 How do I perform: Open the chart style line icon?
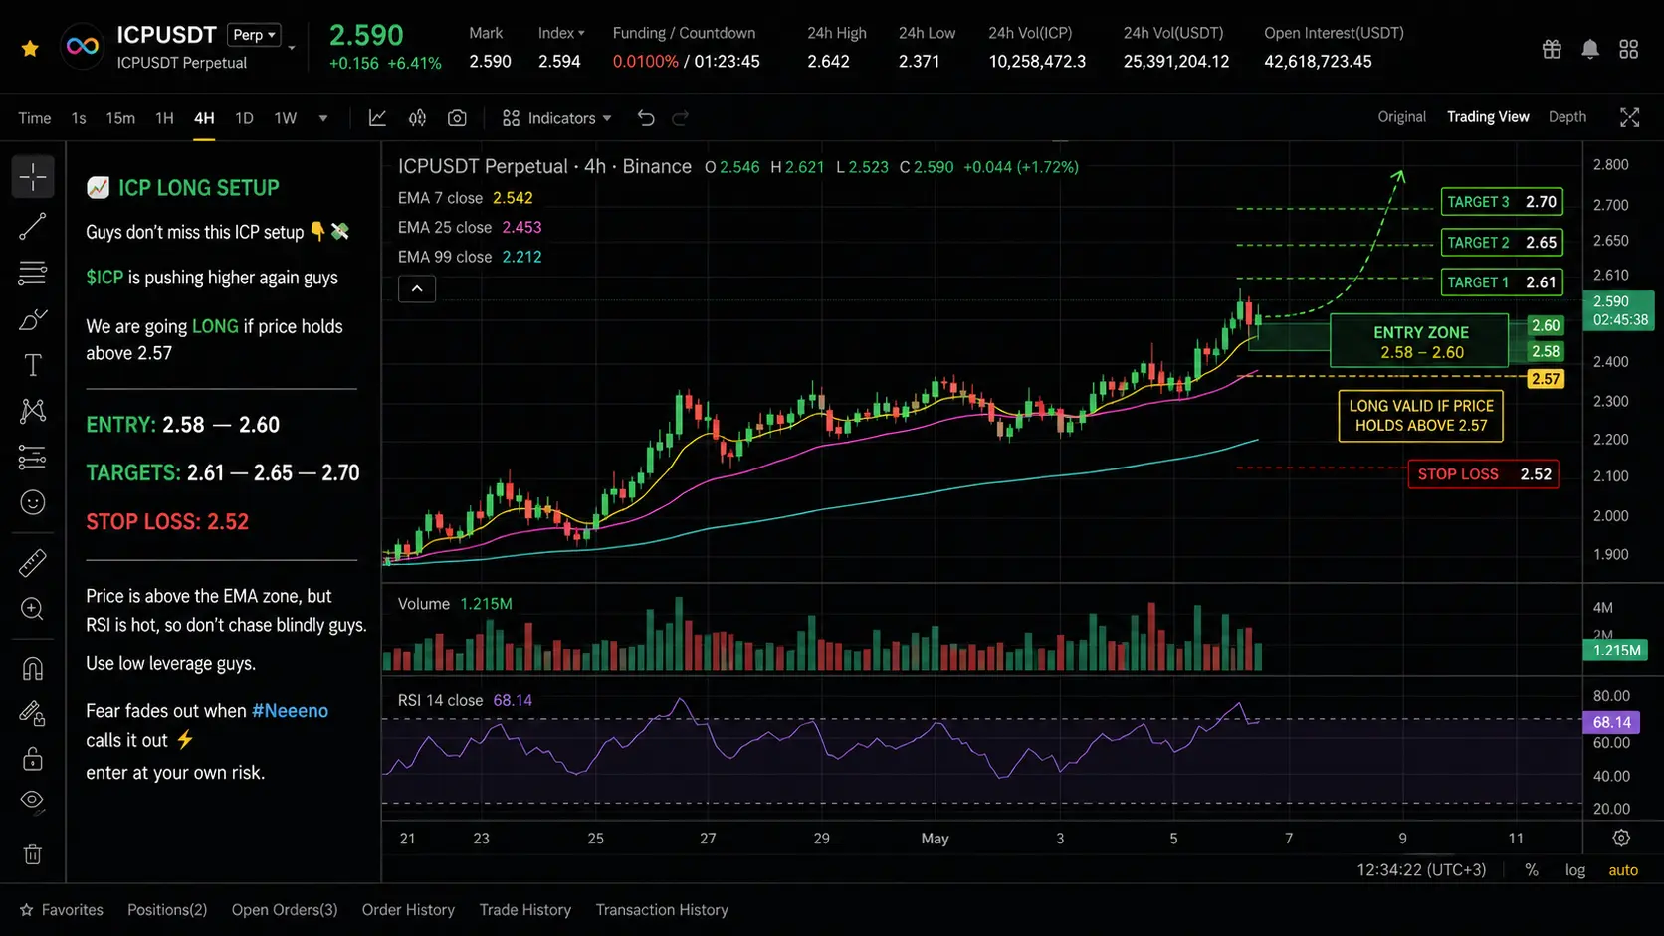[377, 118]
